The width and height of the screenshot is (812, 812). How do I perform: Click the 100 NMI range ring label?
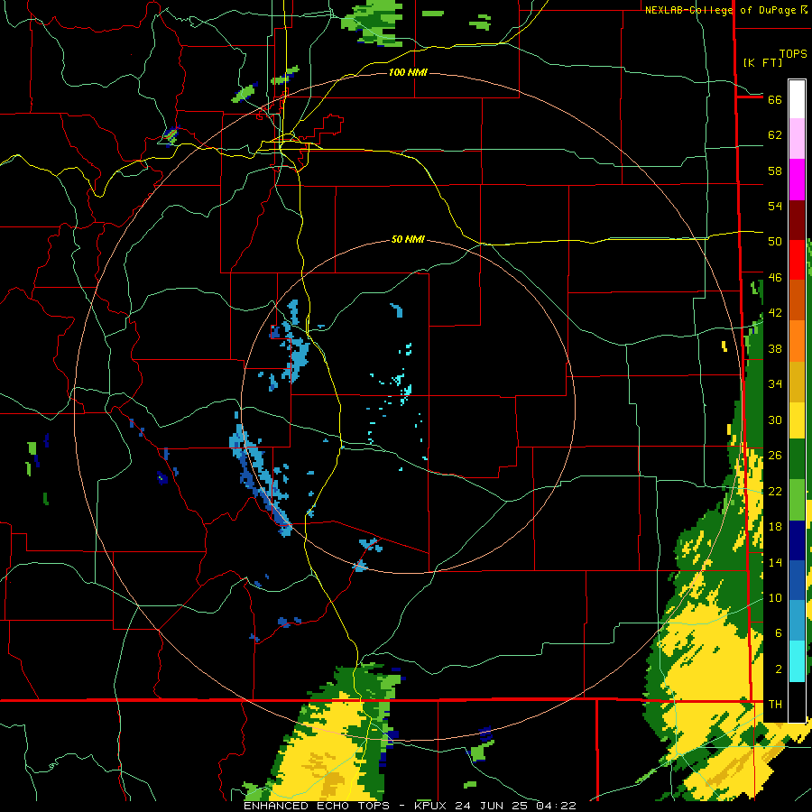(408, 72)
